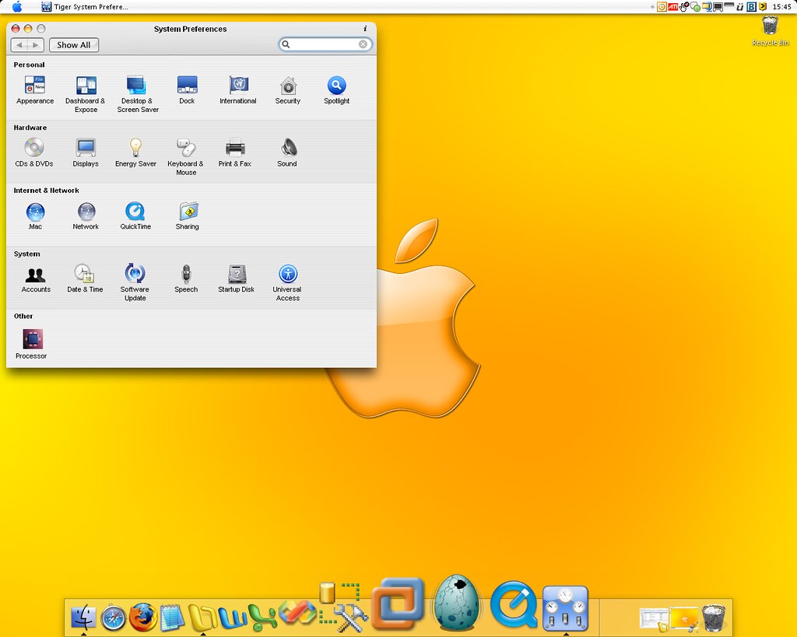797x637 pixels.
Task: Open the Apple menu
Action: pos(17,6)
